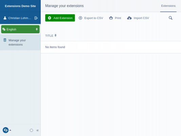Viewport: 181px width, 136px height.
Task: Click the user profile icon
Action: (x=5, y=18)
